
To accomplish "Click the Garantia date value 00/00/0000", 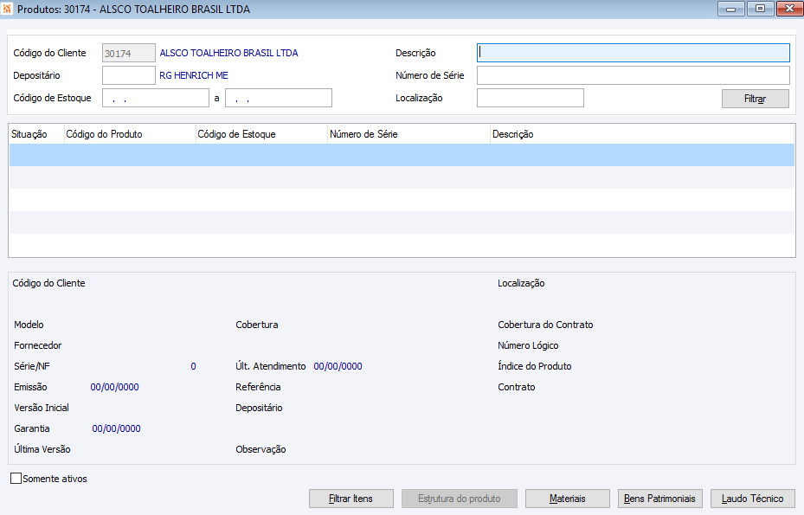I will [x=116, y=428].
